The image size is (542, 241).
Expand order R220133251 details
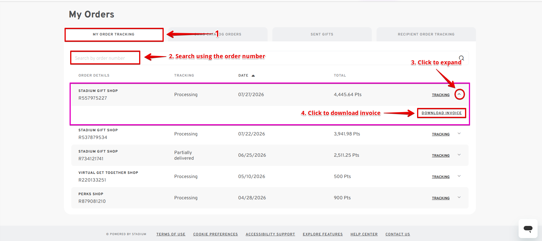click(x=459, y=176)
